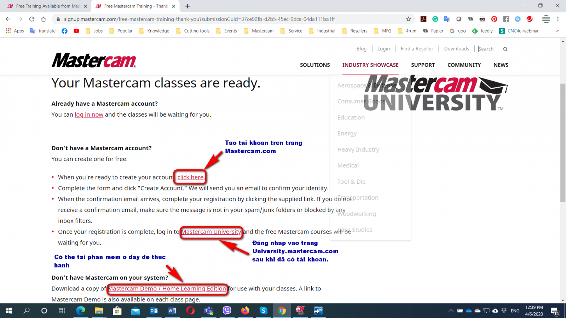
Task: Open the SUPPORT navigation menu
Action: click(423, 65)
